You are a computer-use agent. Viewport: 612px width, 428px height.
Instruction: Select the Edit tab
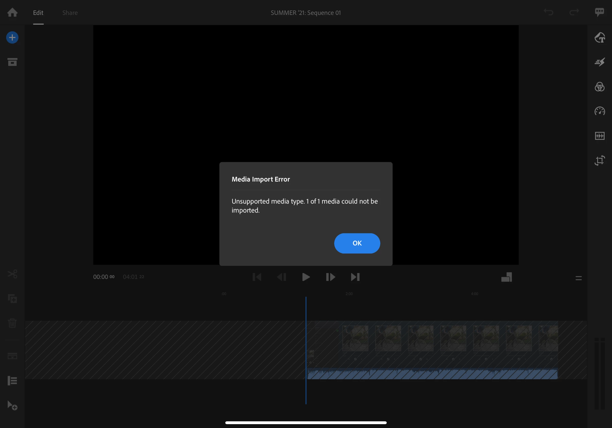(38, 13)
